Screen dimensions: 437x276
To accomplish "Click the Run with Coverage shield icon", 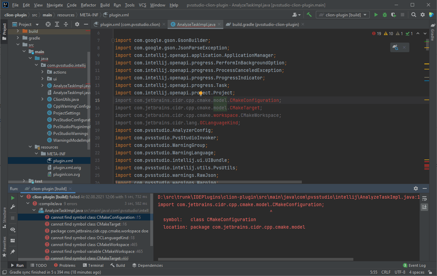I will [x=394, y=15].
